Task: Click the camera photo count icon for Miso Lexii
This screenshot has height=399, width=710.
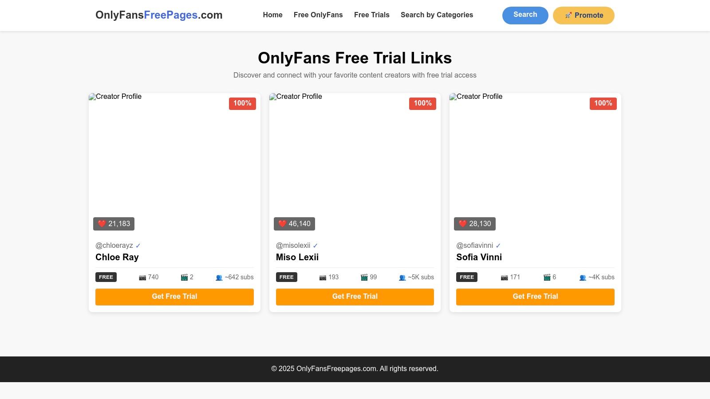Action: click(x=323, y=277)
